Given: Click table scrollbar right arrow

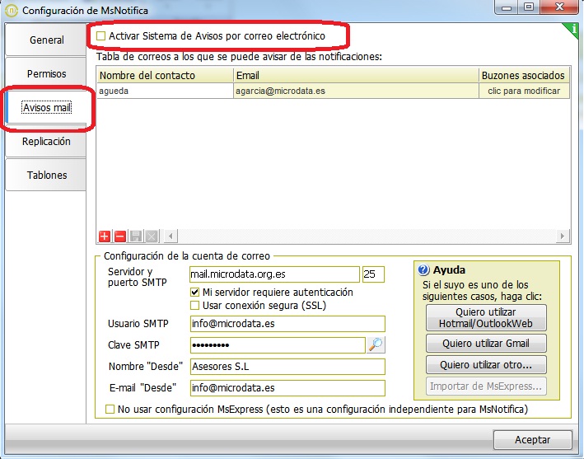Looking at the screenshot, I should pyautogui.click(x=563, y=236).
